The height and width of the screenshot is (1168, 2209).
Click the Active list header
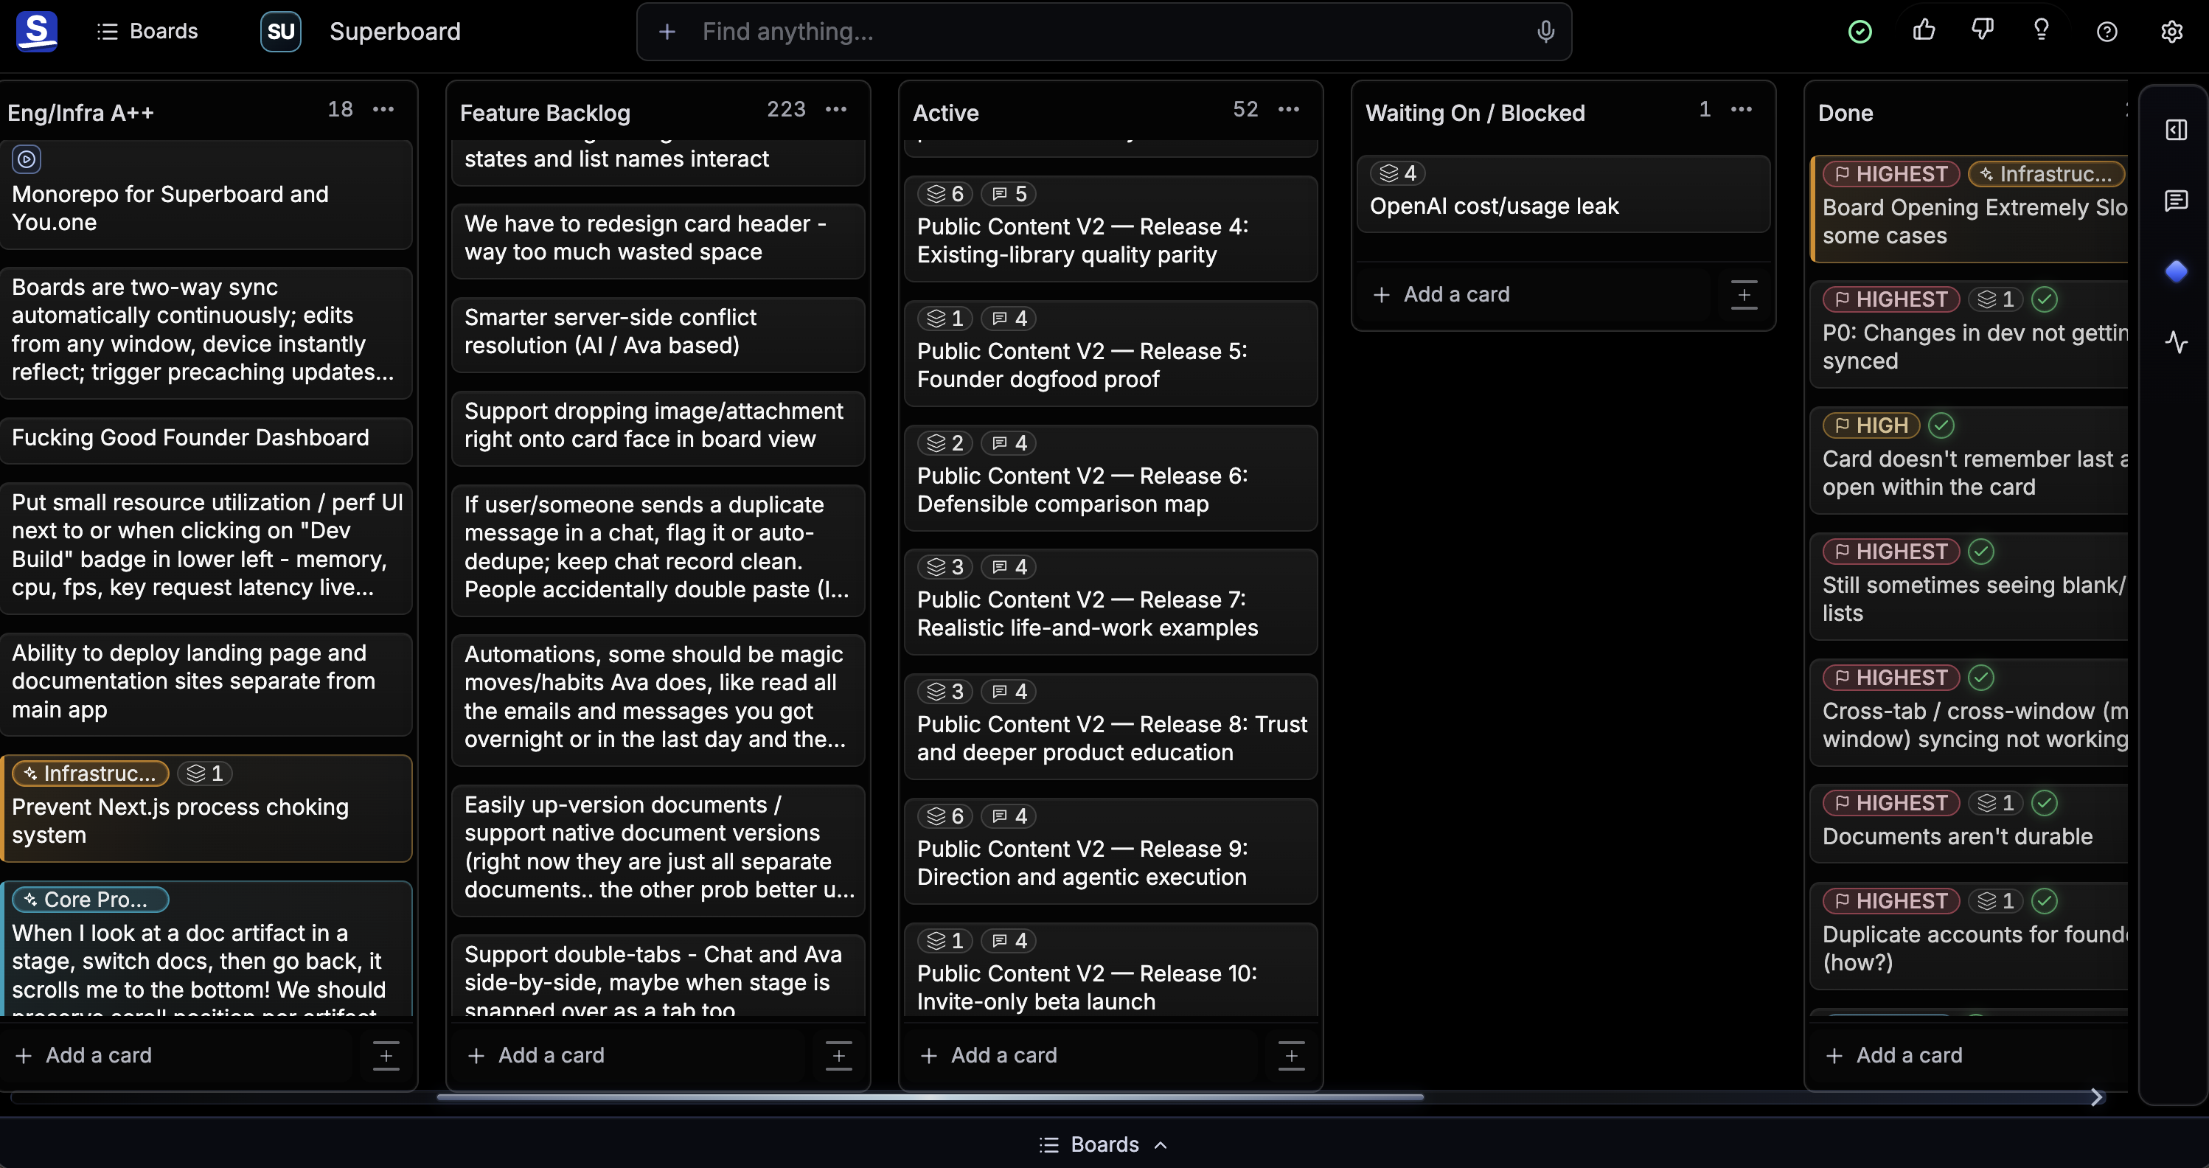point(946,112)
